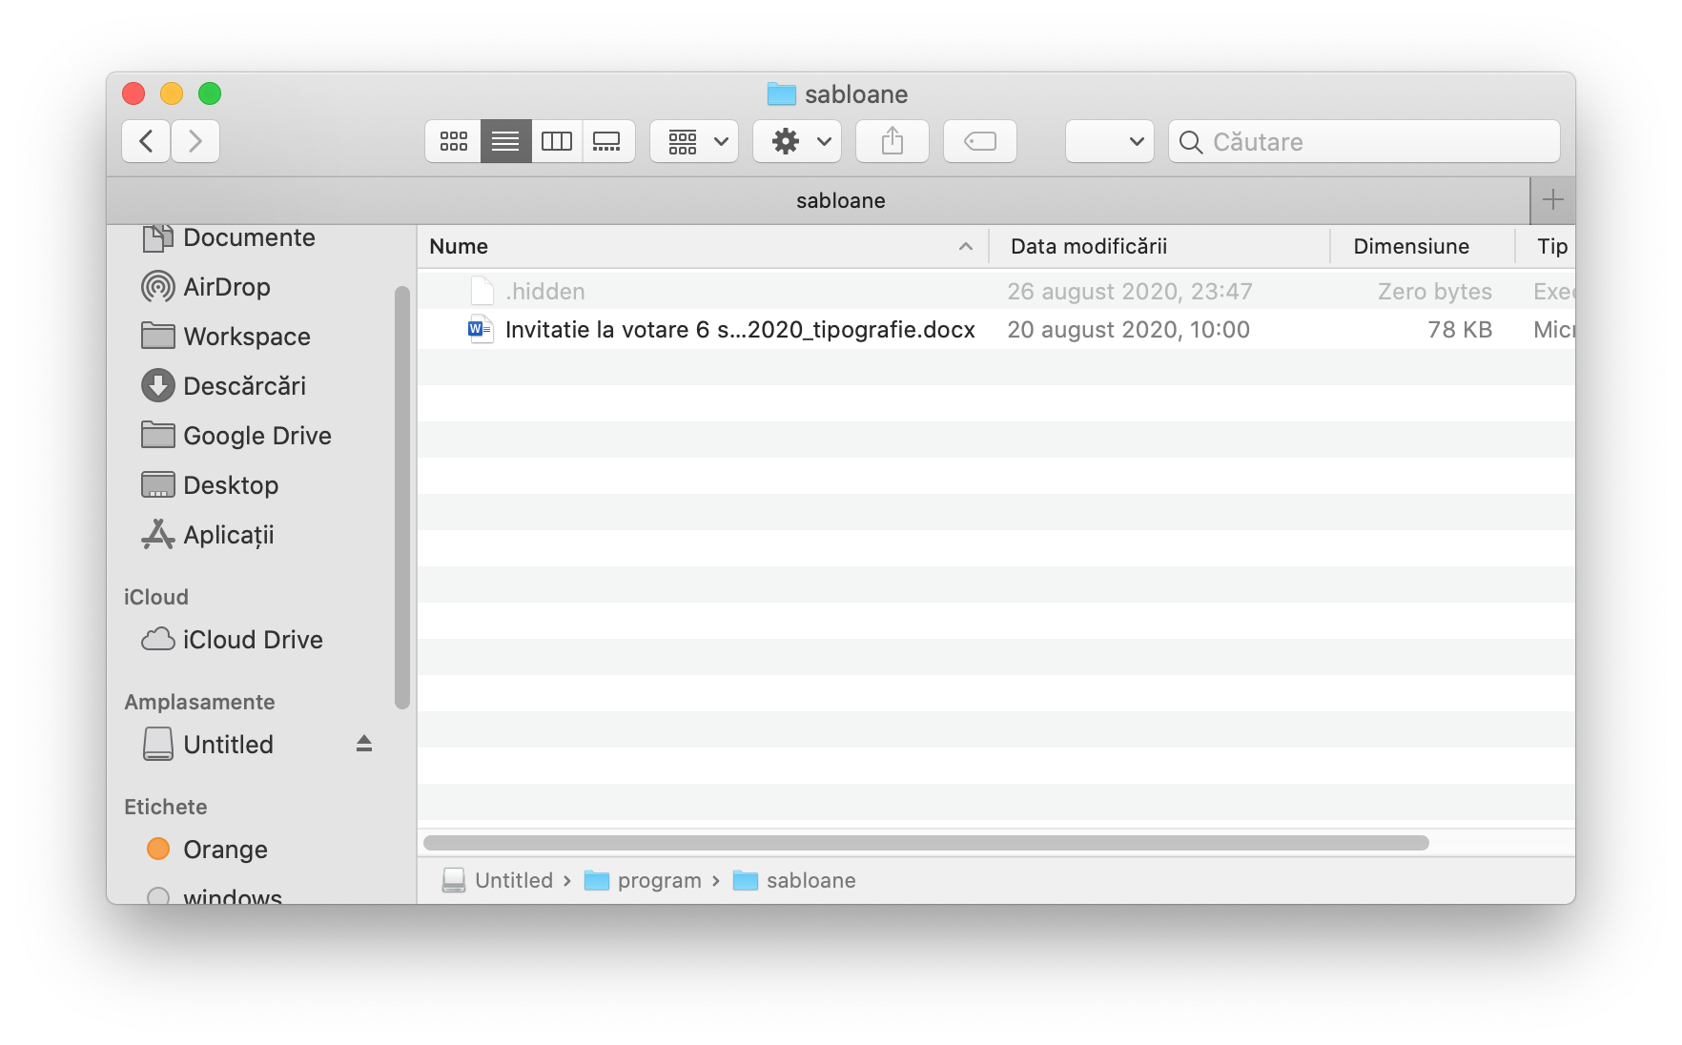
Task: Open Google Drive in the sidebar
Action: tap(236, 436)
